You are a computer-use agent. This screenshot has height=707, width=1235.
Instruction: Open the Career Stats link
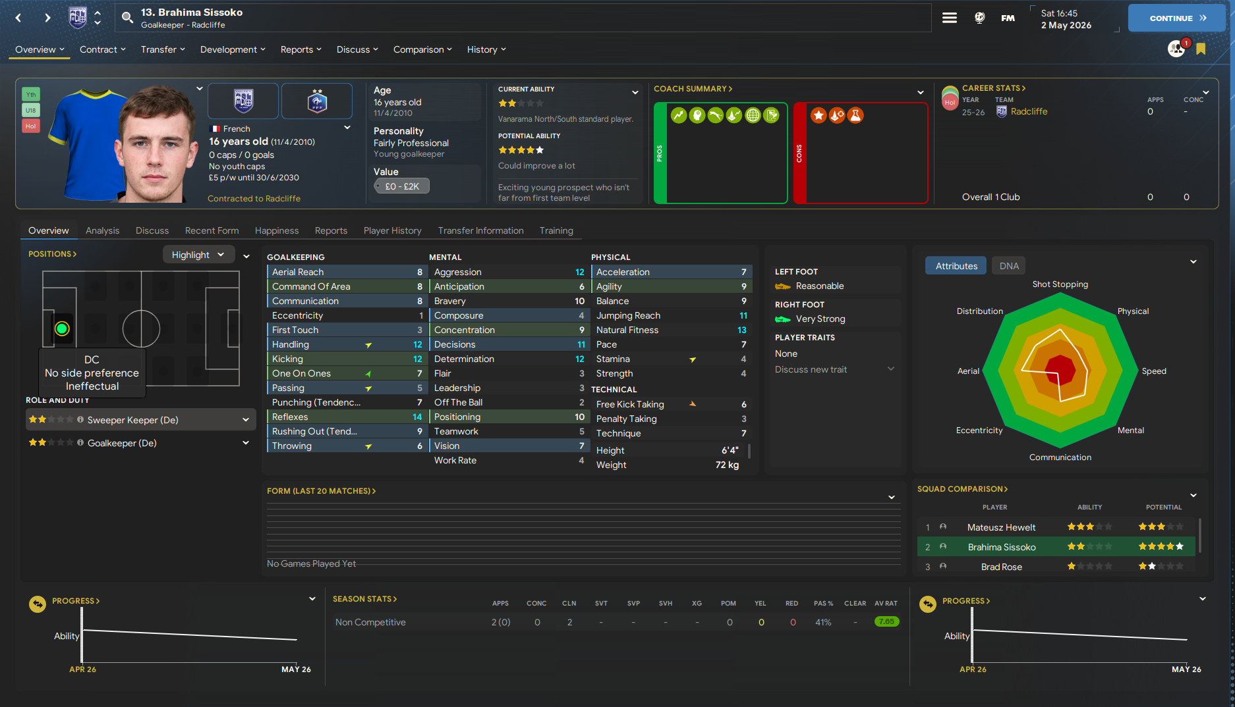[x=994, y=88]
